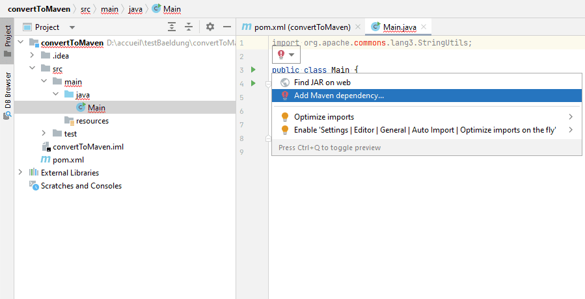The image size is (585, 299).
Task: Choose Optimize imports intention
Action: [x=324, y=117]
